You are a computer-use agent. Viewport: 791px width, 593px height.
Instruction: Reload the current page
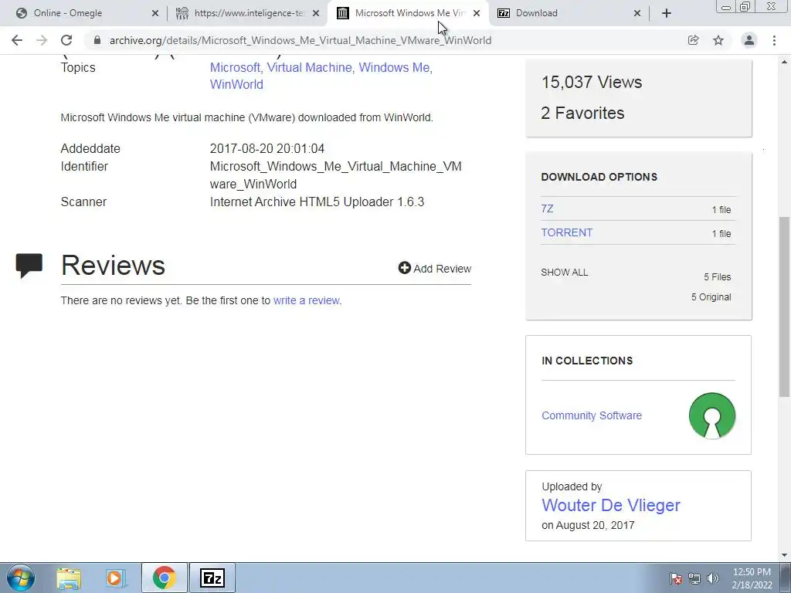(66, 40)
